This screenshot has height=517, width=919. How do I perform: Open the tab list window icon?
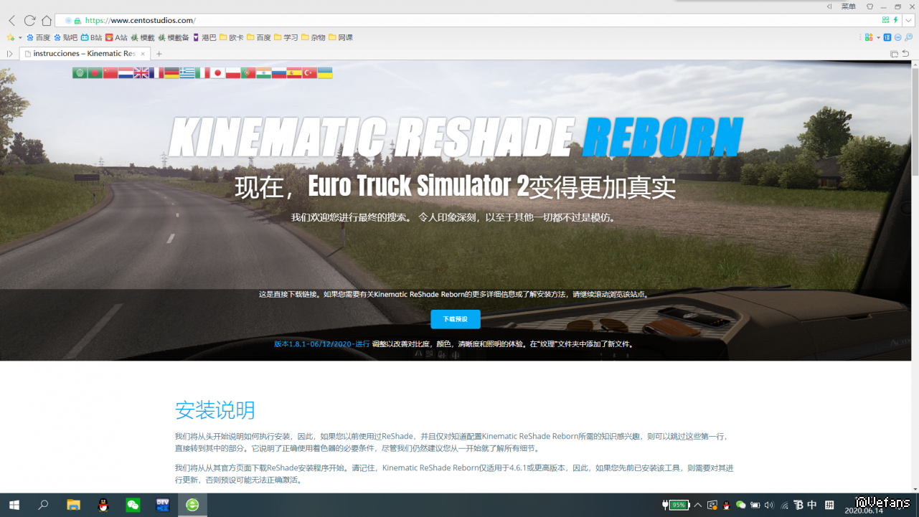click(x=894, y=54)
